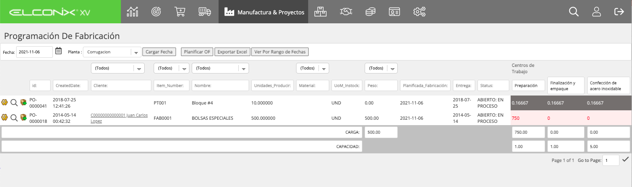632x187 pixels.
Task: Click the ELCONIX XV logo
Action: [49, 12]
